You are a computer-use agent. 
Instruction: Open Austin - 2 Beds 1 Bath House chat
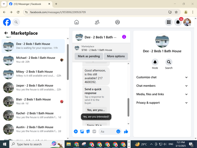33,129
